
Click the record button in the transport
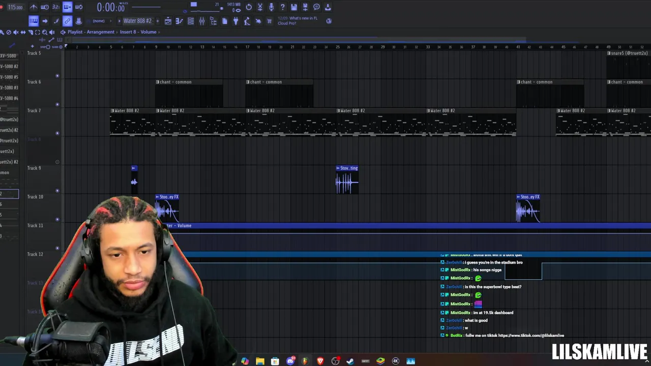[2, 7]
